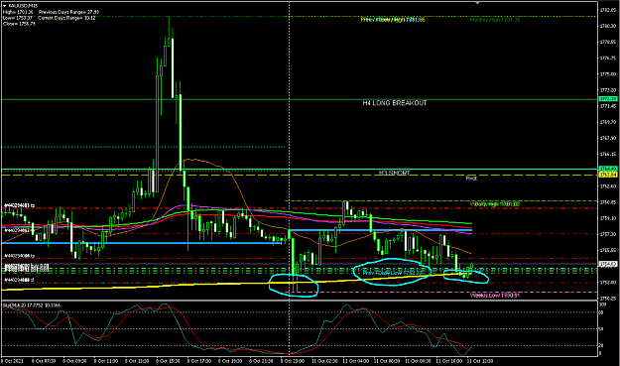Click the Current Days Range value text
Image resolution: width=620 pixels, height=366 pixels.
pyautogui.click(x=66, y=18)
